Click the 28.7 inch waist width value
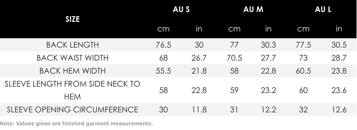The height and width of the screenshot is (130, 357). 339,58
